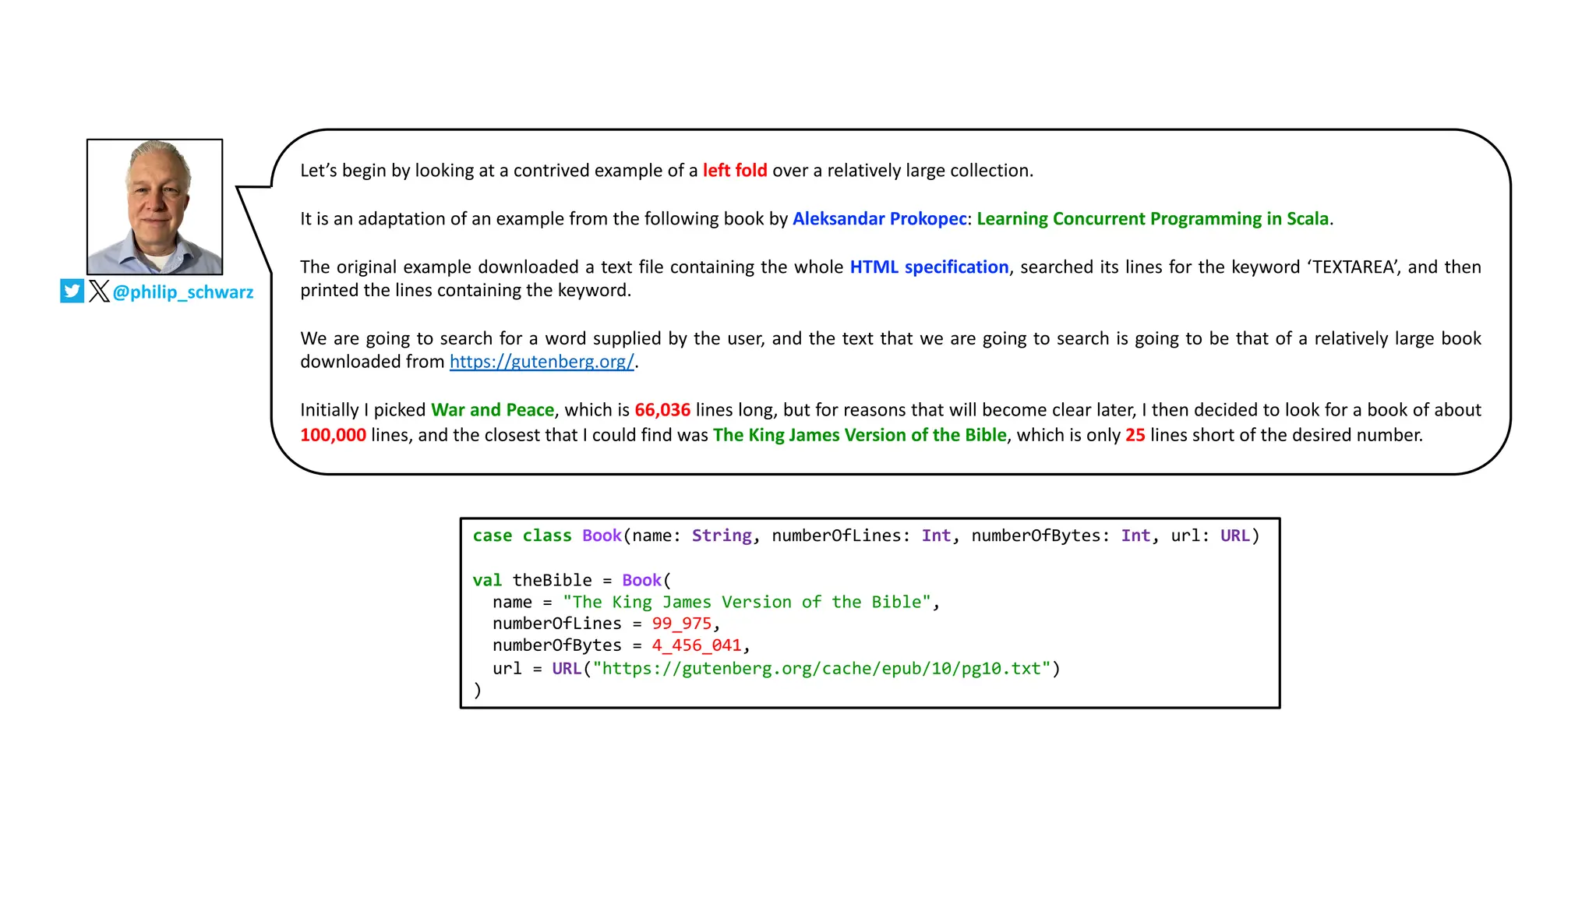Click the blue Twitter bird icon
The height and width of the screenshot is (898, 1596).
72,291
